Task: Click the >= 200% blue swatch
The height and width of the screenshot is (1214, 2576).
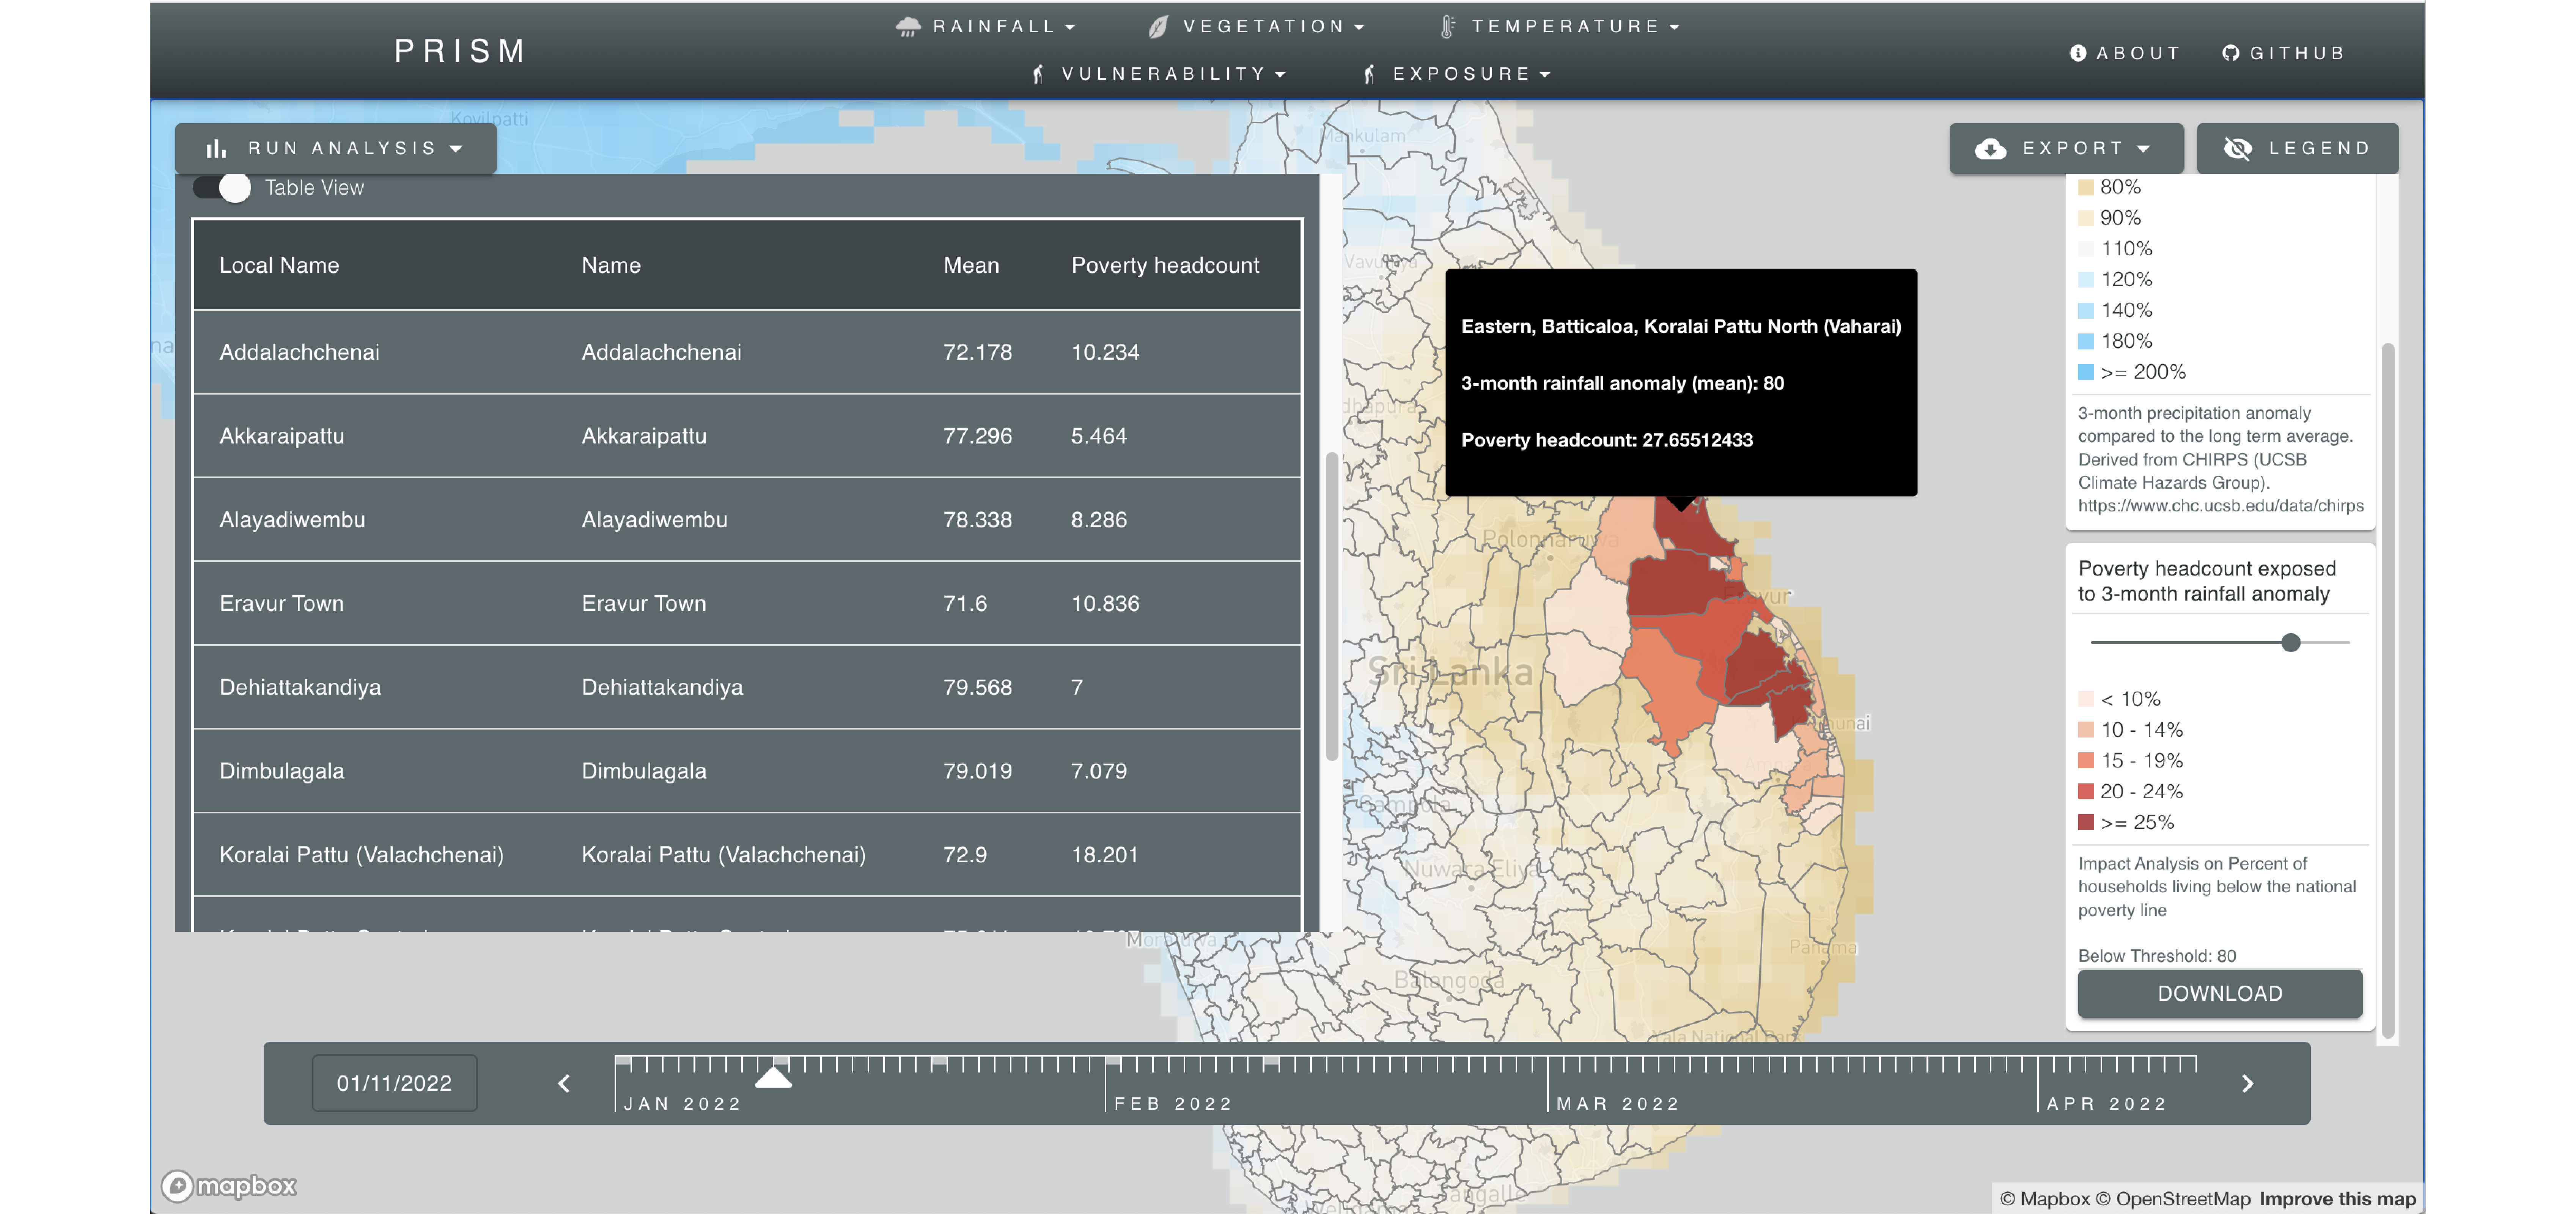Action: pyautogui.click(x=2086, y=372)
